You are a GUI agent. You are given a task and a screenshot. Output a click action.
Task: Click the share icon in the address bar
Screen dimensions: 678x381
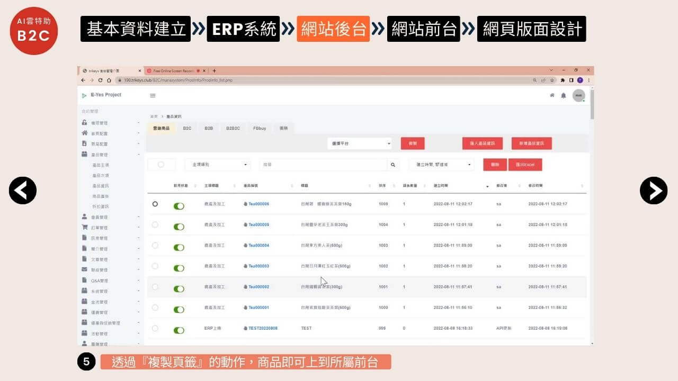point(543,80)
